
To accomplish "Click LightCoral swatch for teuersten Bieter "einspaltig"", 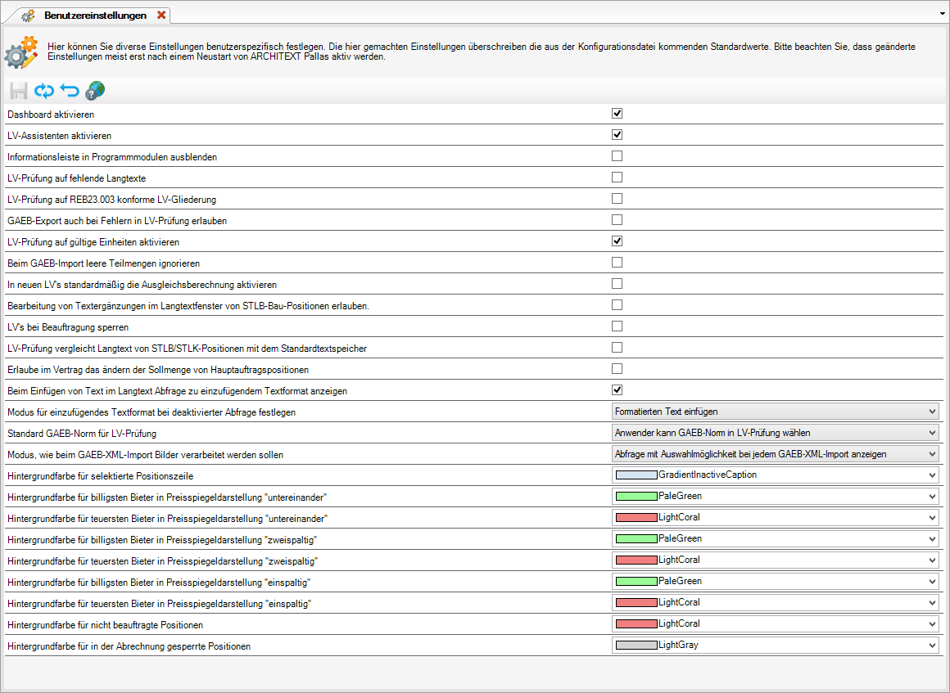I will tap(636, 603).
